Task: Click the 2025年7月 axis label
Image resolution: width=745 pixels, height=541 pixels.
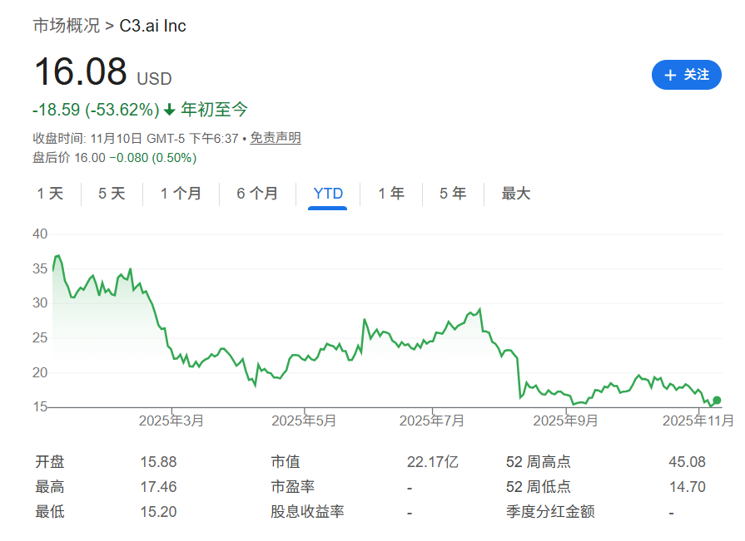Action: click(x=432, y=421)
